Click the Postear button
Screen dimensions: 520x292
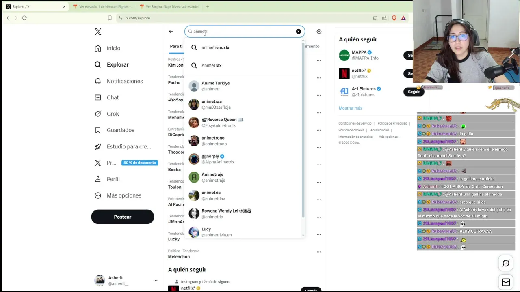click(123, 217)
